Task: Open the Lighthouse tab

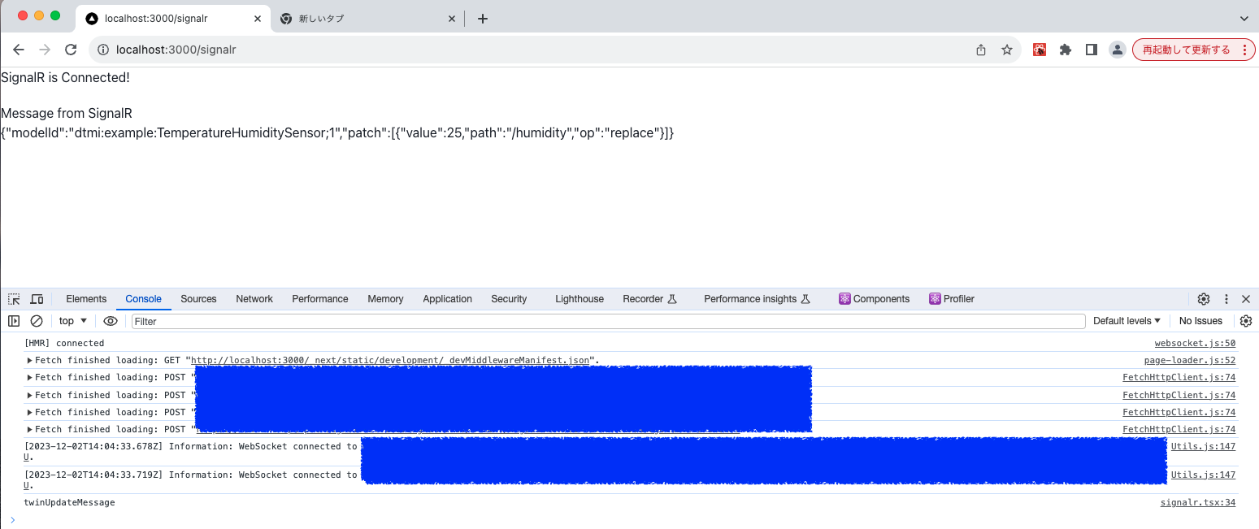Action: point(580,299)
